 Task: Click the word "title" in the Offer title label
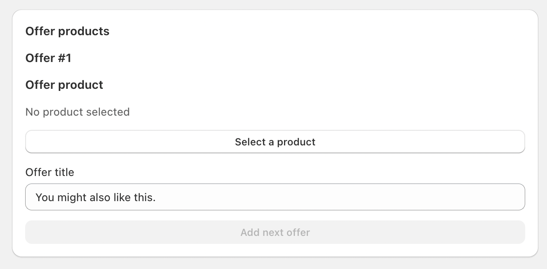64,172
